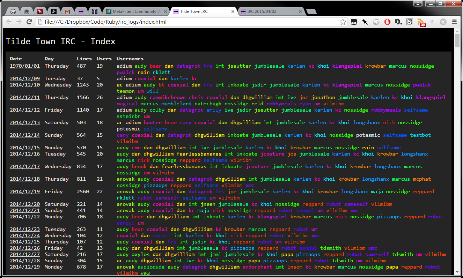463x278 pixels.
Task: Open the 2014/12/14 log link
Action: pyautogui.click(x=25, y=135)
